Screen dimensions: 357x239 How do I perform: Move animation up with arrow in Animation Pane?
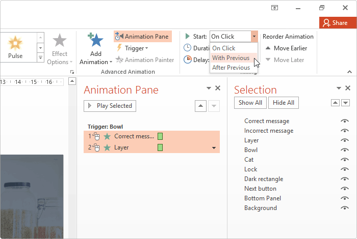(201, 106)
